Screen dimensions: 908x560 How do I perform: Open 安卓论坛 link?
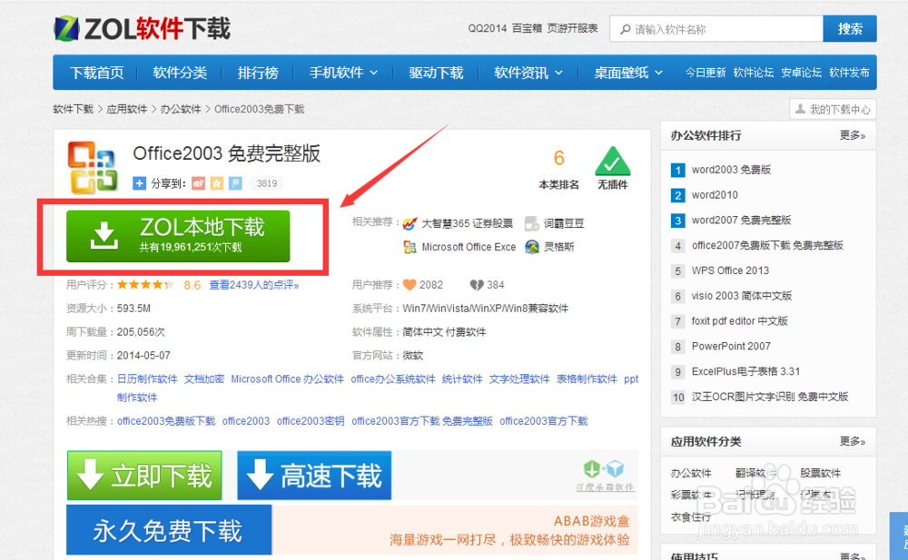[x=802, y=73]
